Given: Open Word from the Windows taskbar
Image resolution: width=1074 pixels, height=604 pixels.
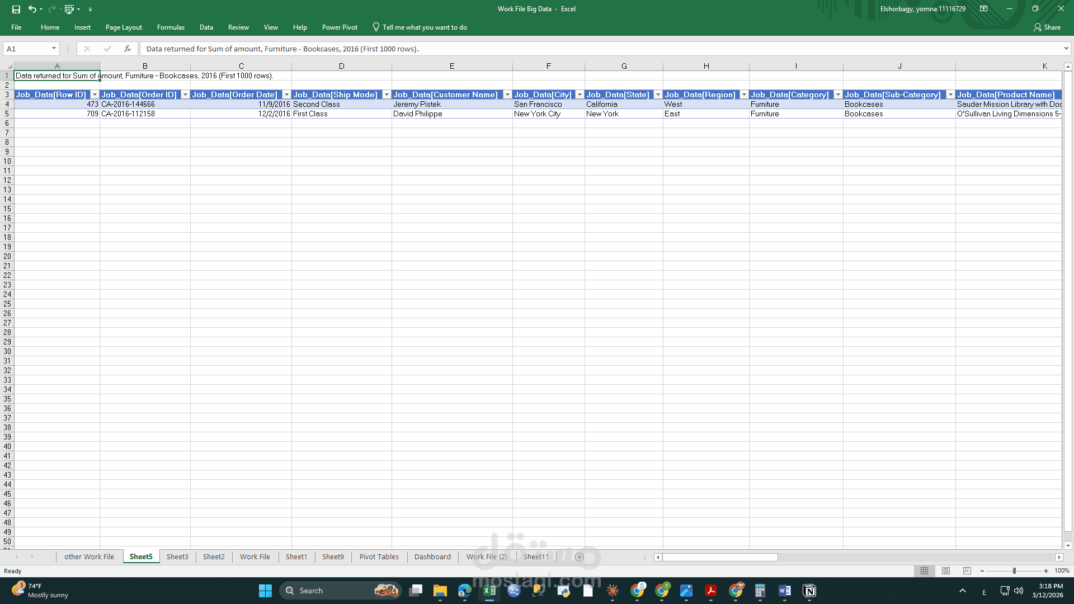Looking at the screenshot, I should (x=784, y=591).
